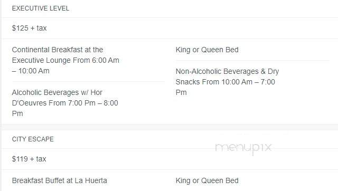This screenshot has height=191, width=338.
Task: Click Non-Alcoholic Beverages & Dry Snacks item
Action: tap(227, 82)
